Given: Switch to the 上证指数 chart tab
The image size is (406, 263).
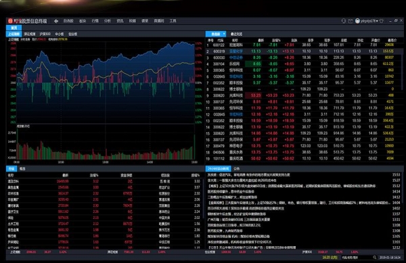Looking at the screenshot, I should click(14, 34).
